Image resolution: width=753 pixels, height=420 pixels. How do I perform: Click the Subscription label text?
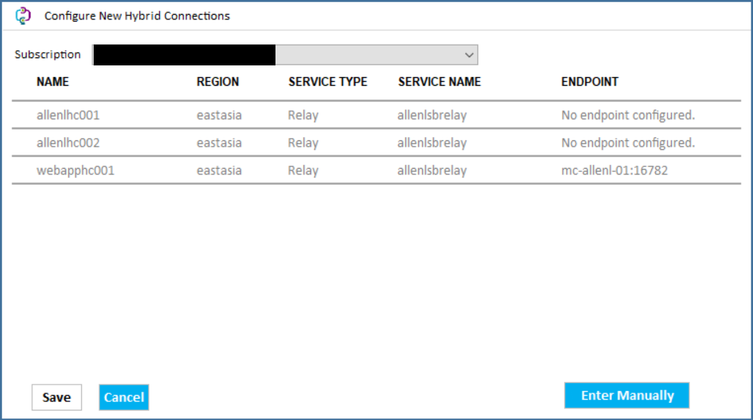click(x=48, y=54)
